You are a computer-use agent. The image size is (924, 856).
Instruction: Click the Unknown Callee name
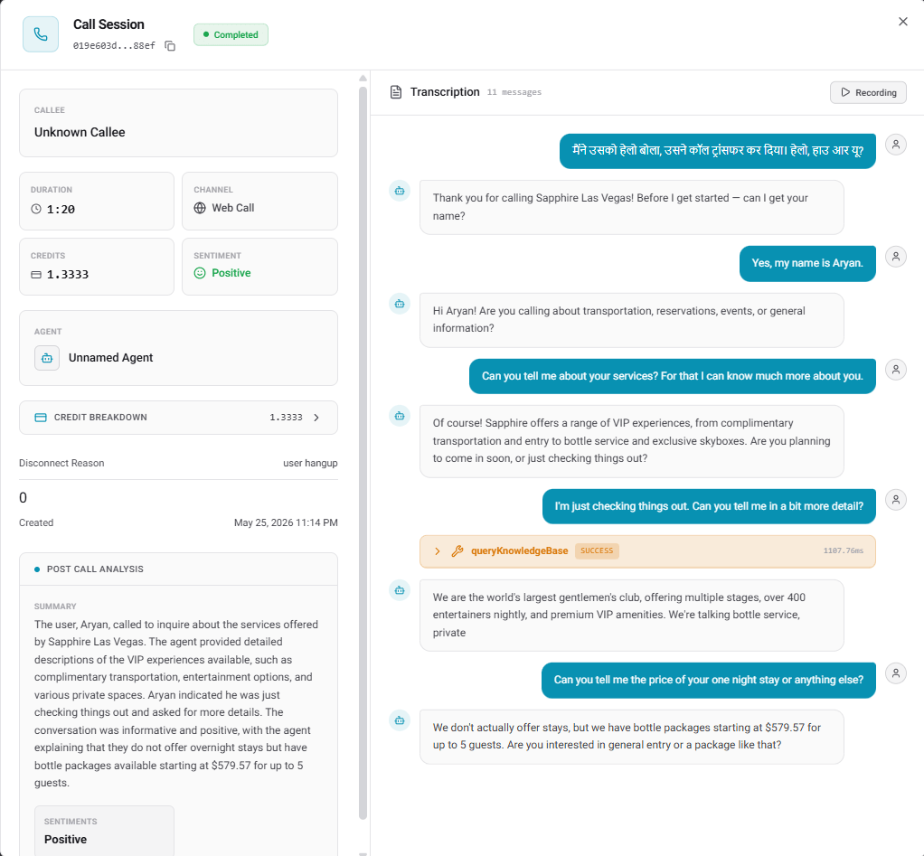[x=80, y=133]
